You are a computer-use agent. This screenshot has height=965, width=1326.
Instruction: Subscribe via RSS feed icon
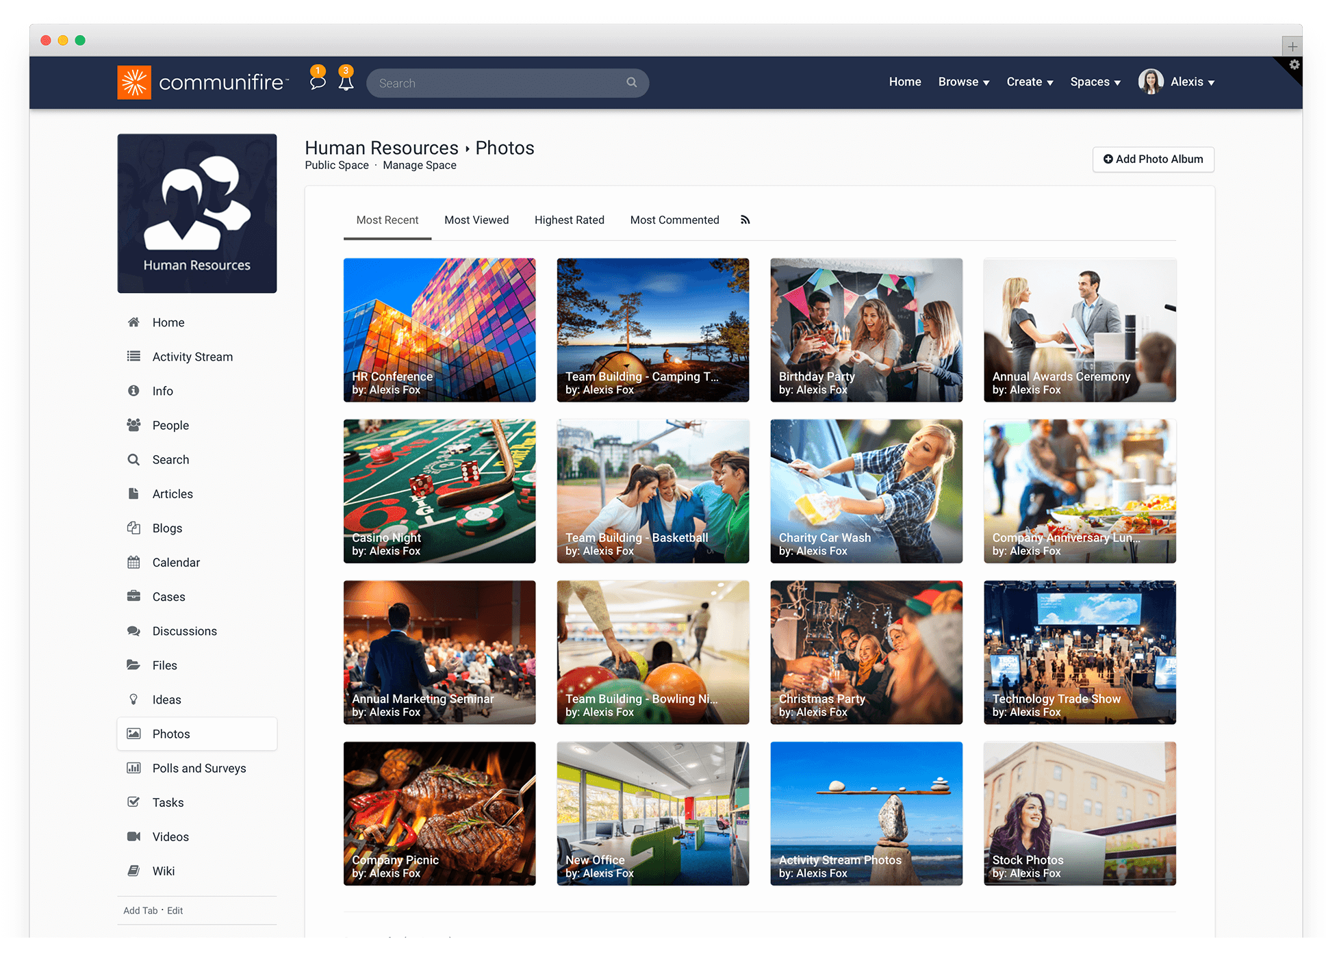tap(745, 219)
